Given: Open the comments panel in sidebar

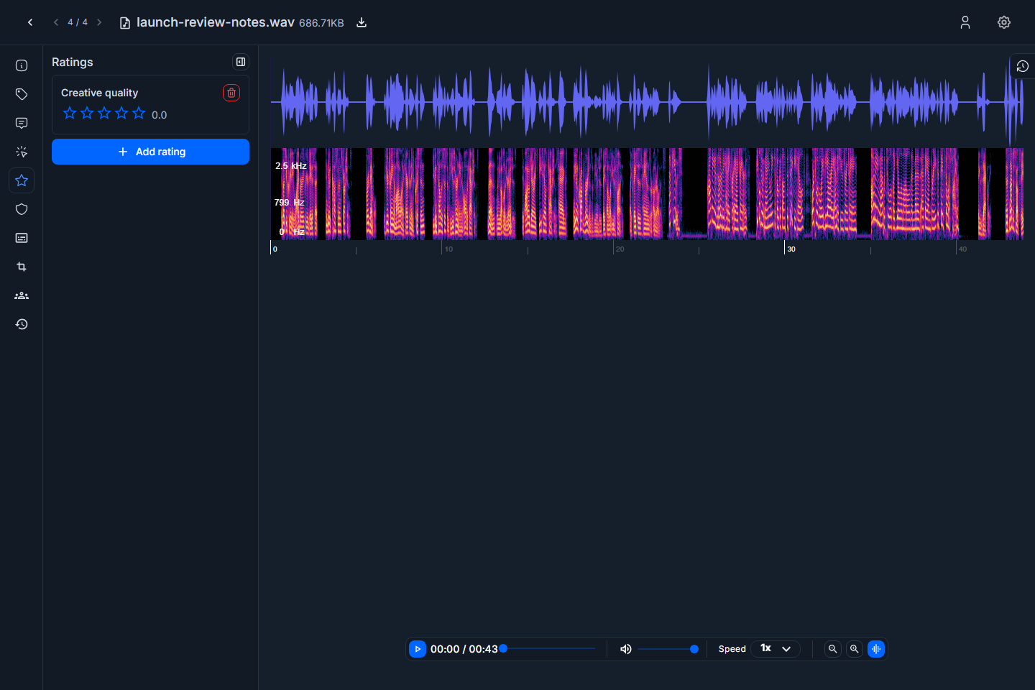Looking at the screenshot, I should click(x=22, y=123).
